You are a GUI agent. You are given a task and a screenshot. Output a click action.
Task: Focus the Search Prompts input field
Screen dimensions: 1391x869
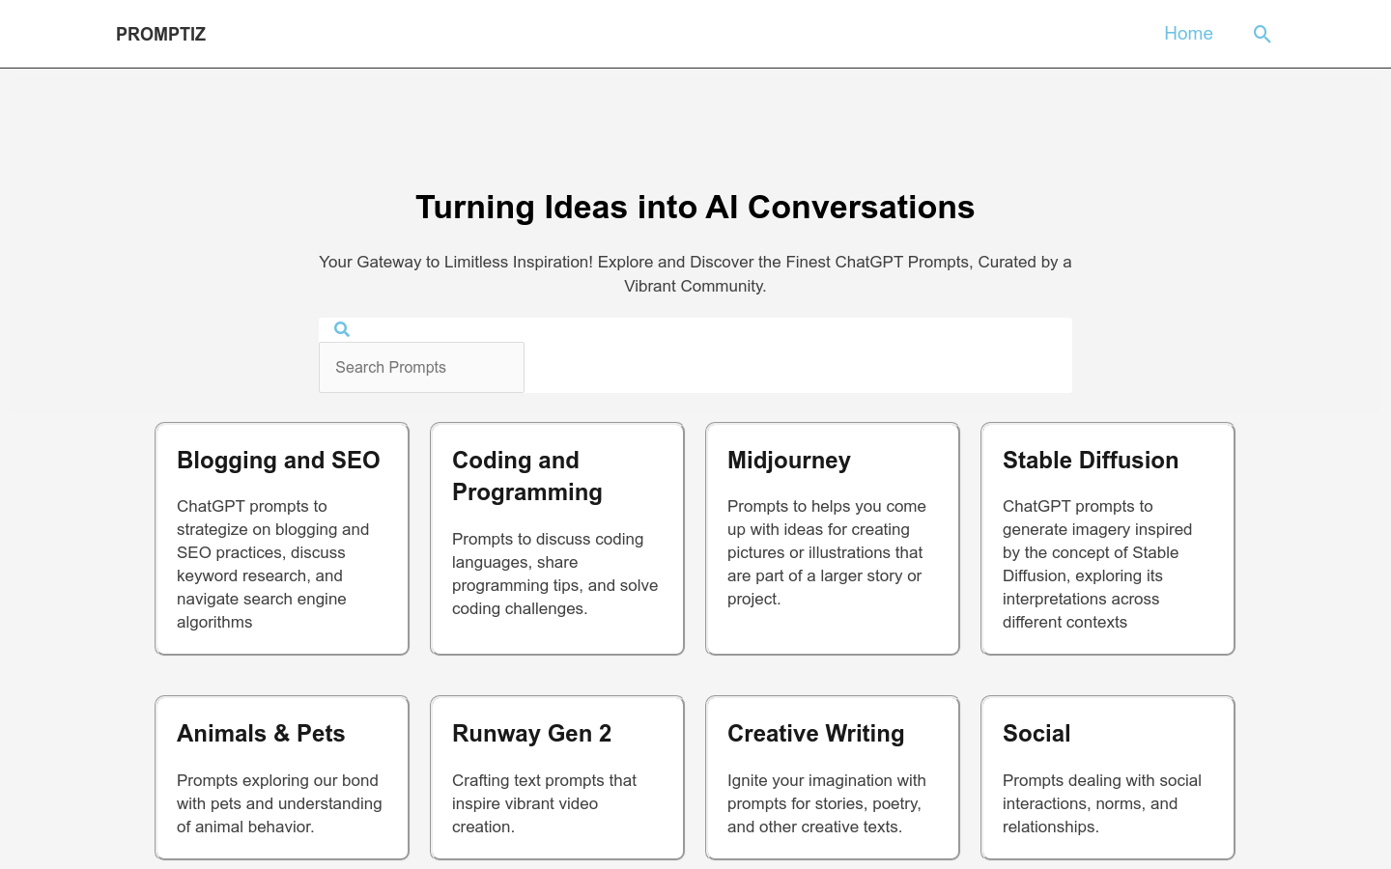pyautogui.click(x=421, y=367)
